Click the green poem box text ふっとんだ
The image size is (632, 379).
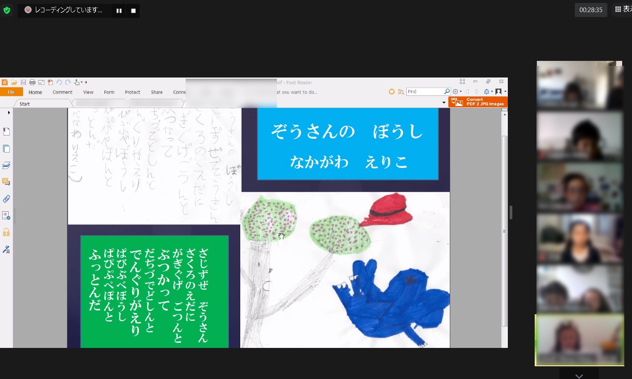pyautogui.click(x=94, y=280)
